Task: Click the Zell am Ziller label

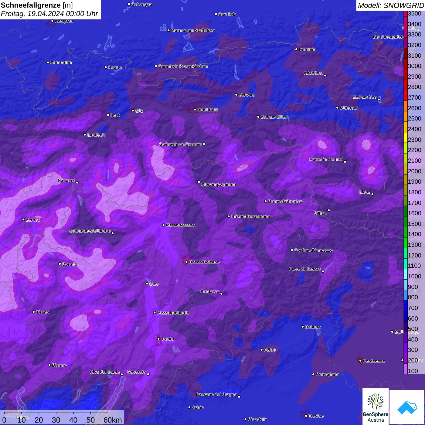Action: pyautogui.click(x=274, y=117)
